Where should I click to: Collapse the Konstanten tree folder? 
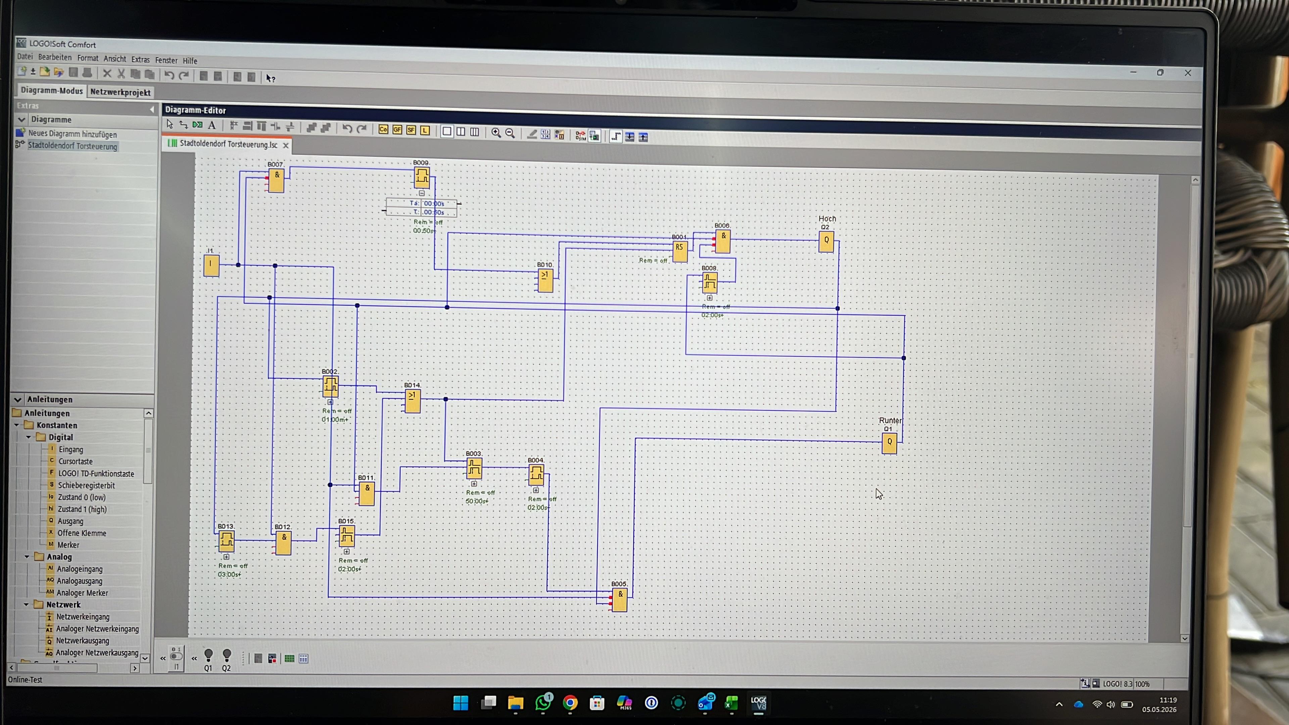coord(16,425)
